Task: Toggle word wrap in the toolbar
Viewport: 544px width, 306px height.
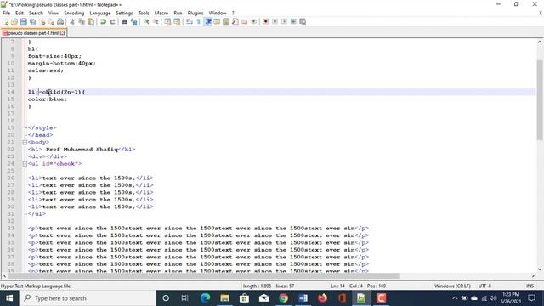Action: tap(189, 21)
